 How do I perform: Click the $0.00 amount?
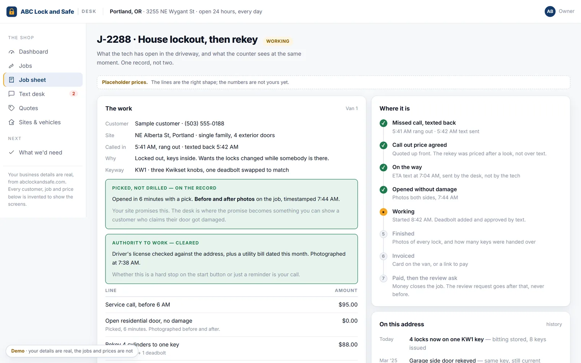coord(350,321)
